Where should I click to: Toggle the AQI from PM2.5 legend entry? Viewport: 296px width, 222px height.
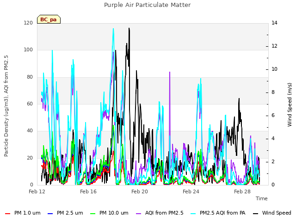160,213
